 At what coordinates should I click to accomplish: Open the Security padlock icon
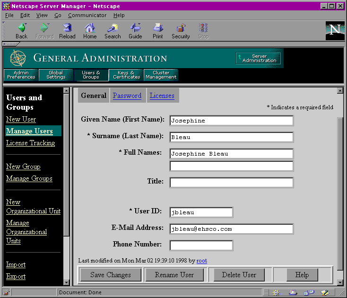click(x=181, y=28)
